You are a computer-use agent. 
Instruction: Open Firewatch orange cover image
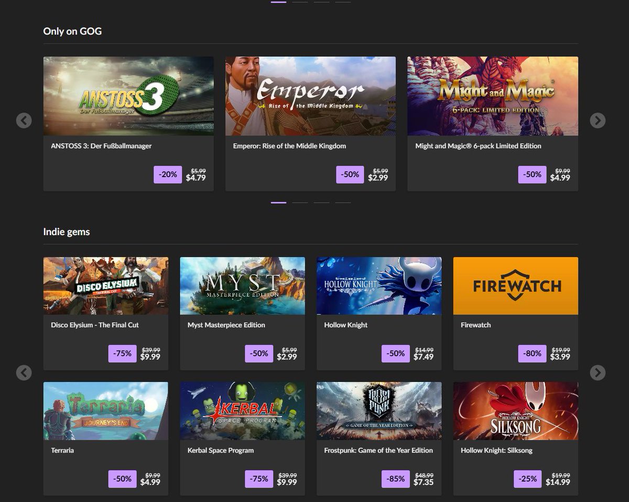tap(516, 286)
